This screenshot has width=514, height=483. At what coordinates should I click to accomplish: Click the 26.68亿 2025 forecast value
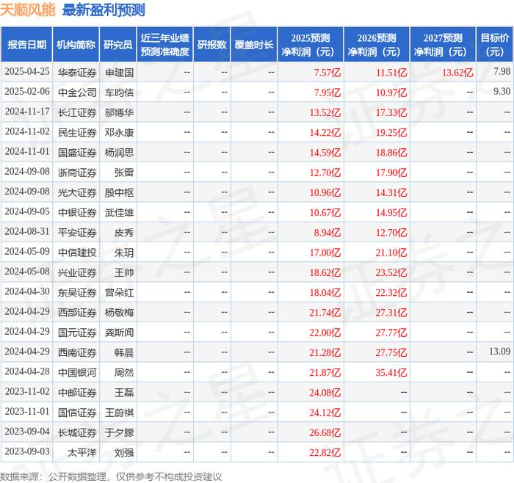click(325, 432)
